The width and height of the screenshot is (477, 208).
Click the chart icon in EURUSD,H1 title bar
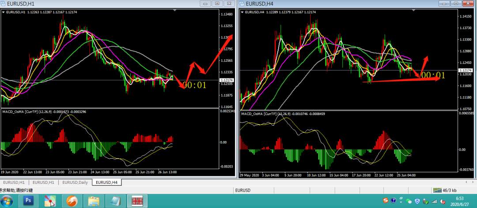[3, 4]
